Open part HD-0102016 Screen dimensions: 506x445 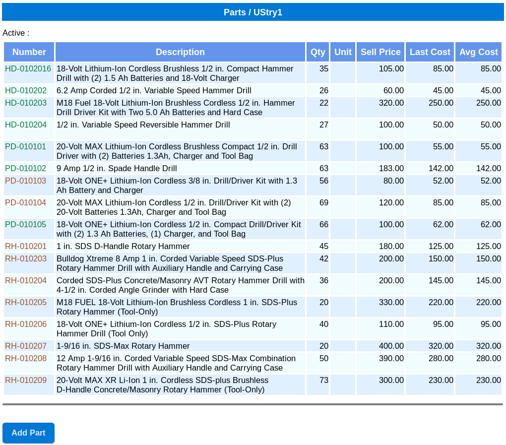pyautogui.click(x=28, y=69)
